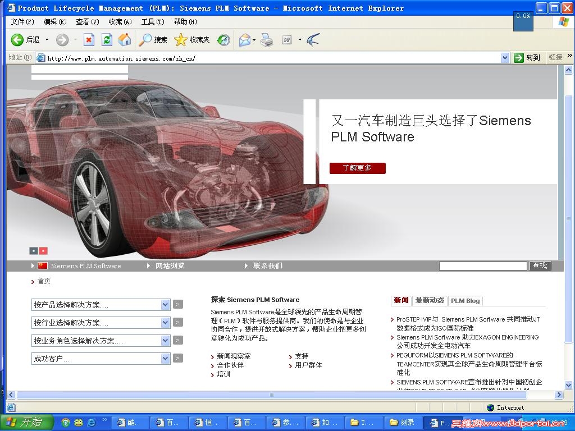
Task: Click the Mail envelope toolbar icon
Action: click(x=245, y=40)
